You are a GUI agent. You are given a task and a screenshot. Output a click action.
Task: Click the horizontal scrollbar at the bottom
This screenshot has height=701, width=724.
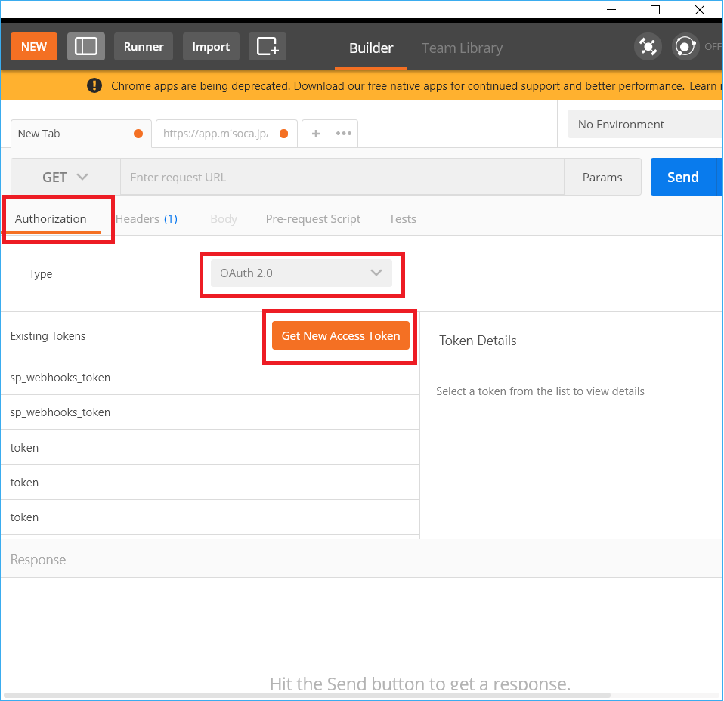coord(307,695)
